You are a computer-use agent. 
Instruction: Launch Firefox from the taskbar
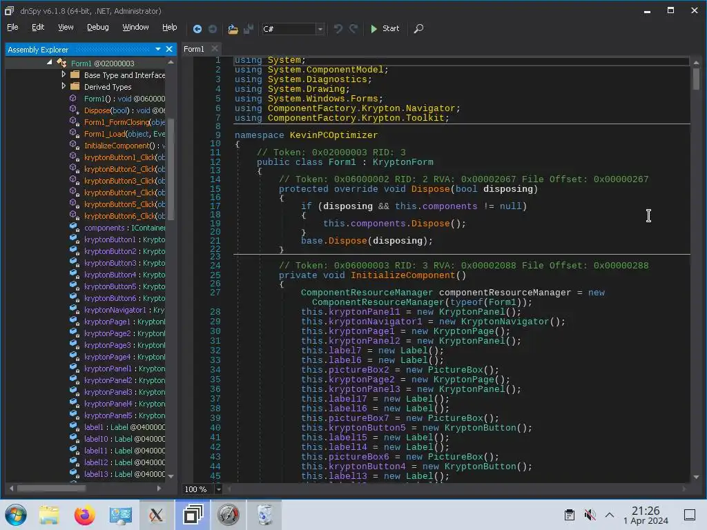click(x=84, y=515)
